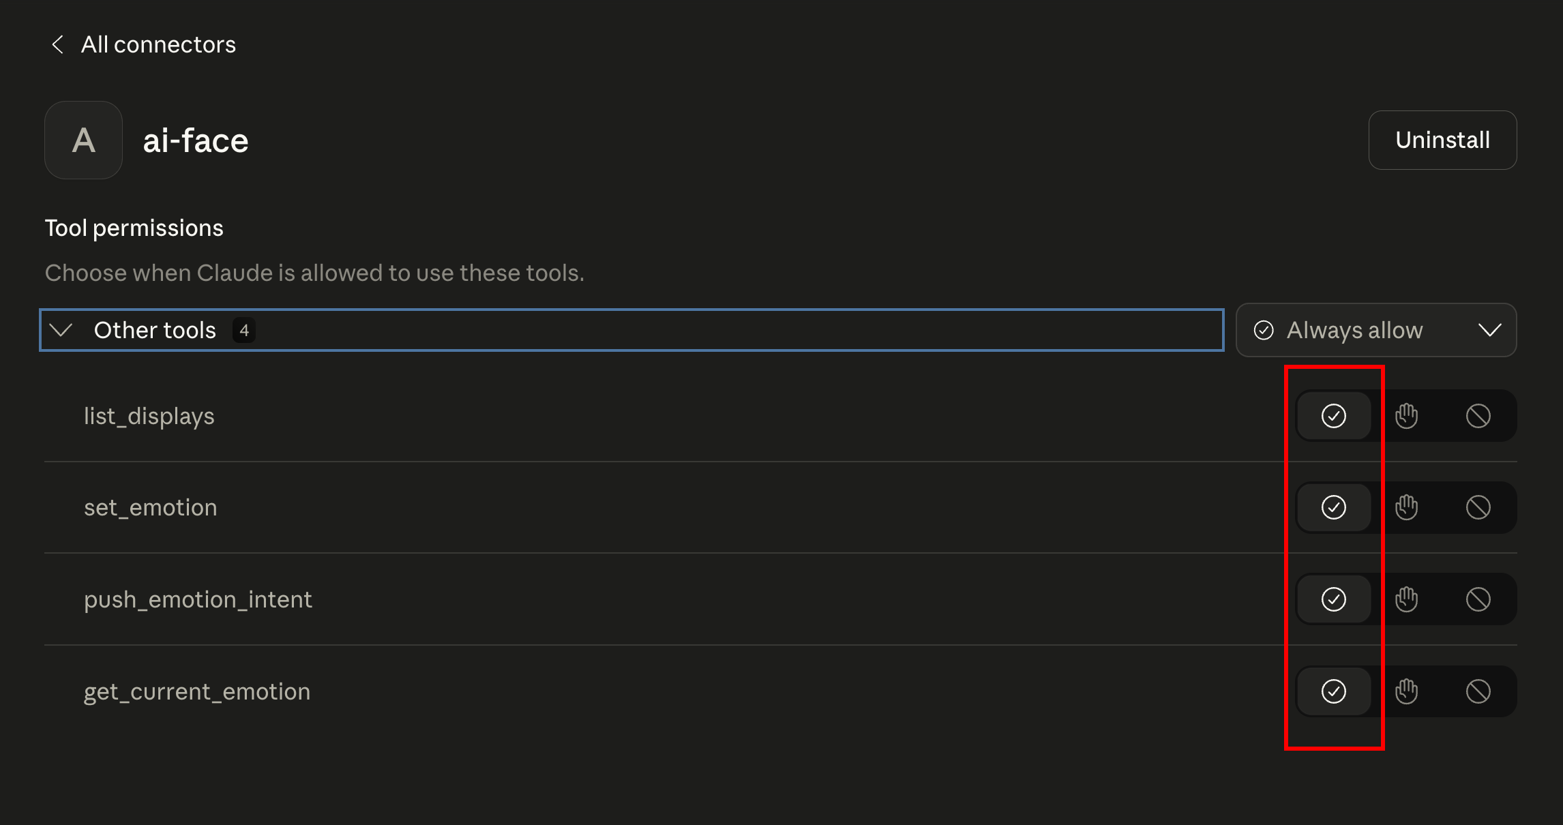Enable always allow for push_emotion_intent
Screen dimensions: 1563x825
pyautogui.click(x=1333, y=599)
